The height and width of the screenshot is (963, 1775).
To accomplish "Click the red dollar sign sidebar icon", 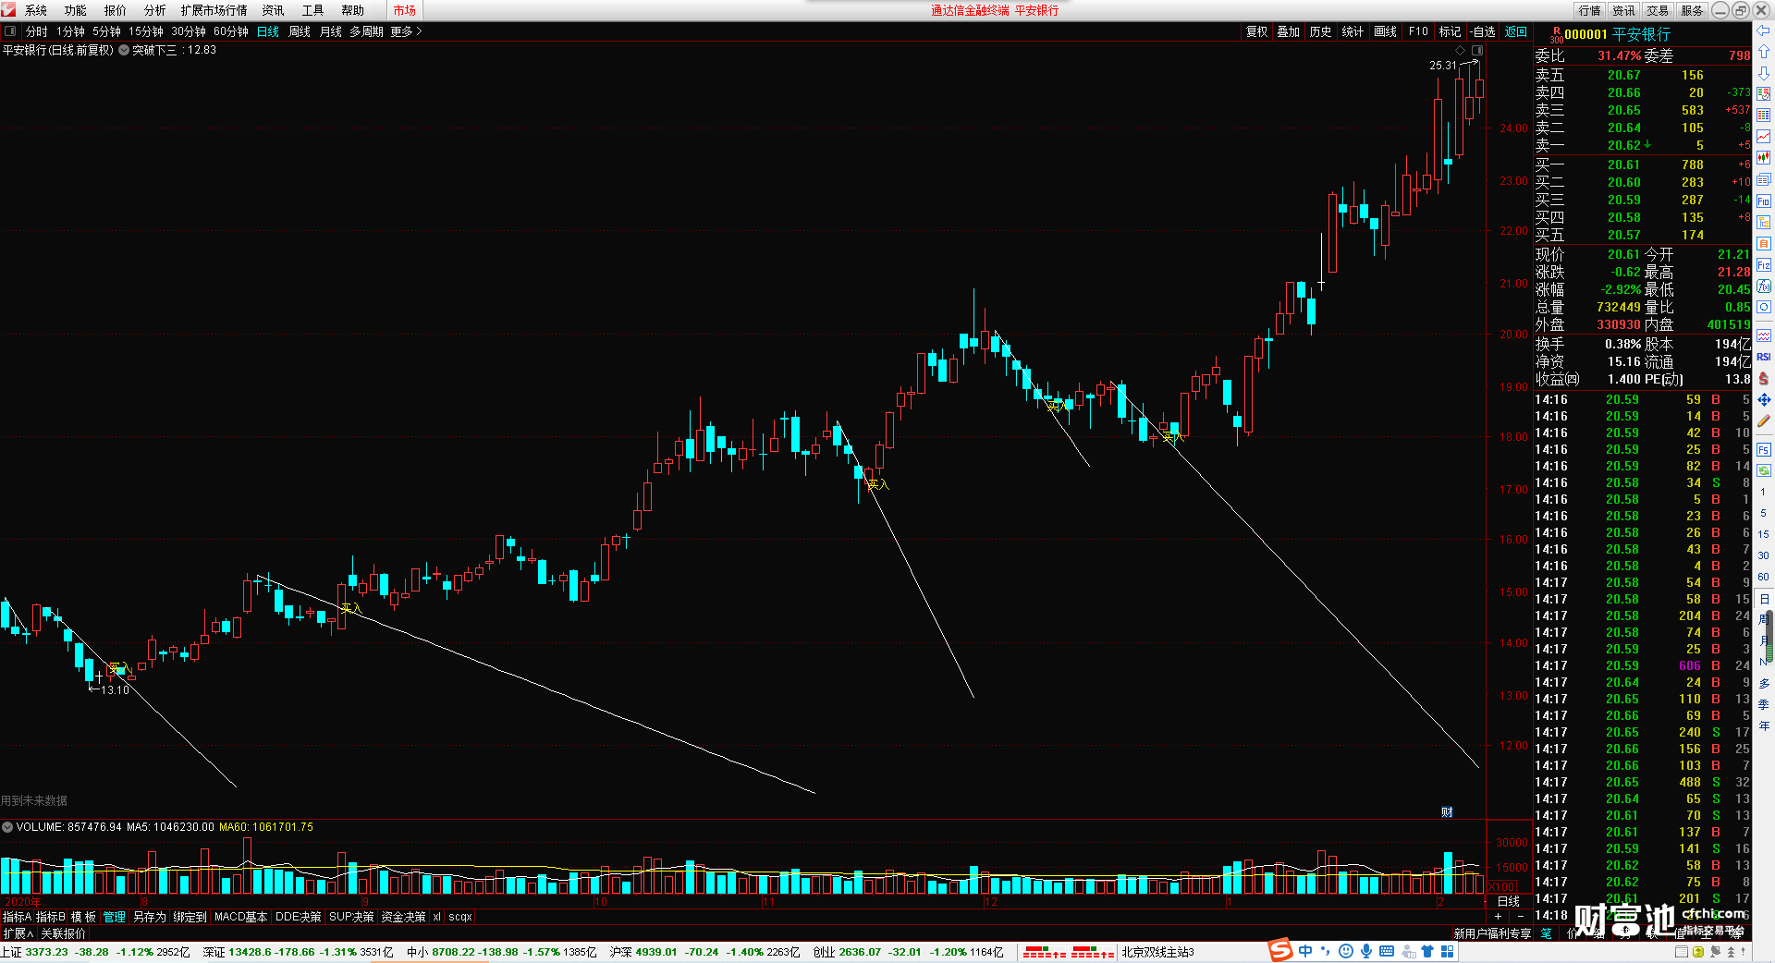I will click(1764, 378).
